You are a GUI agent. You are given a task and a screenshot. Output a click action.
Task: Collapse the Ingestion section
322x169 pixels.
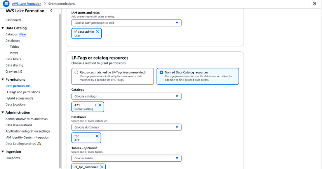(3, 152)
